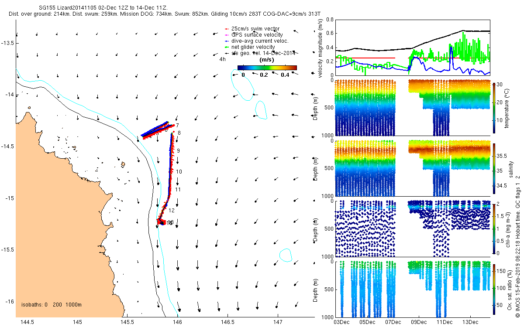Click the 146 longitude tick label

point(178,322)
